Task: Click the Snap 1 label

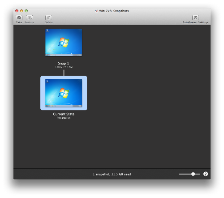Action: pyautogui.click(x=64, y=63)
